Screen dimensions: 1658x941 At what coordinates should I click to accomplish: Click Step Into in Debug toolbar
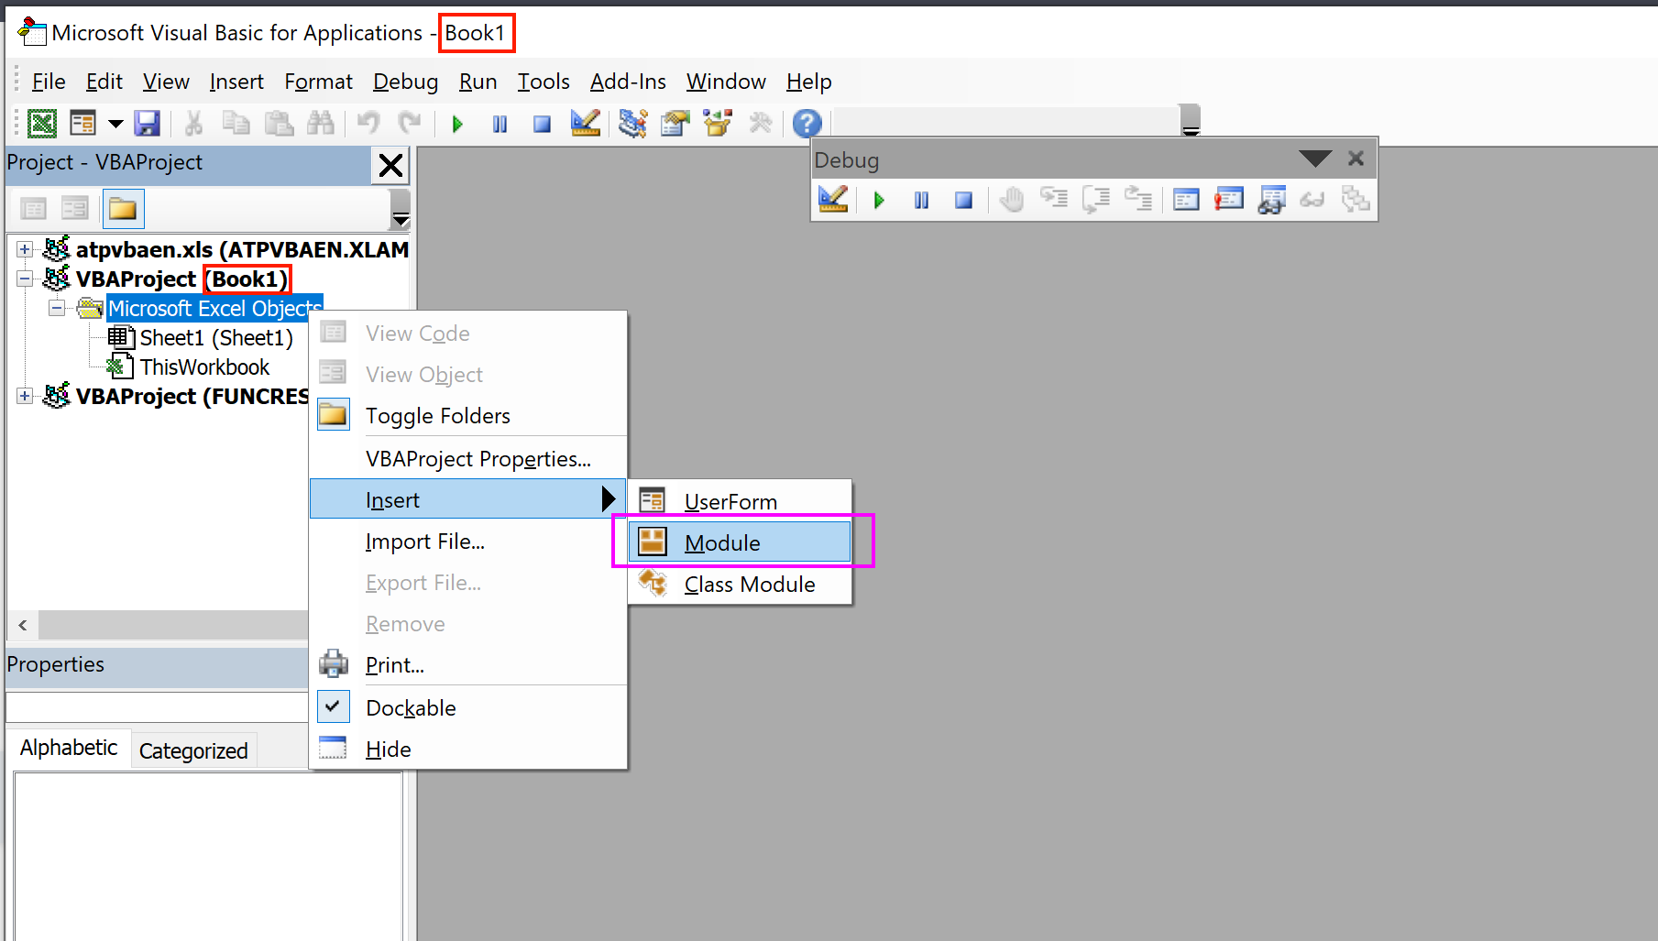coord(1054,199)
